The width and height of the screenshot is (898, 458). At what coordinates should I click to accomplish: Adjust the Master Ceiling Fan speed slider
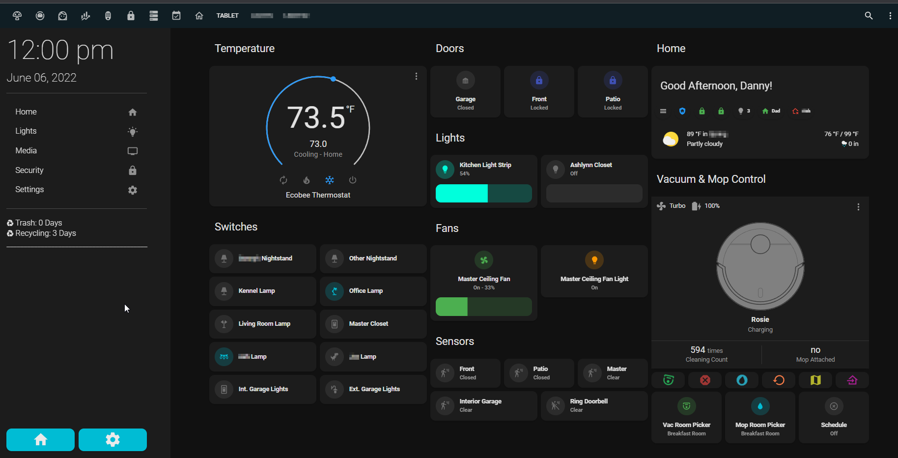(x=484, y=307)
